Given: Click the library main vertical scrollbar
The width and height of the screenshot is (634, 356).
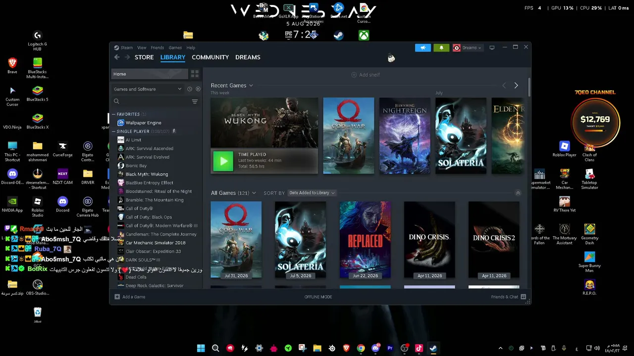Looking at the screenshot, I should click(x=529, y=88).
